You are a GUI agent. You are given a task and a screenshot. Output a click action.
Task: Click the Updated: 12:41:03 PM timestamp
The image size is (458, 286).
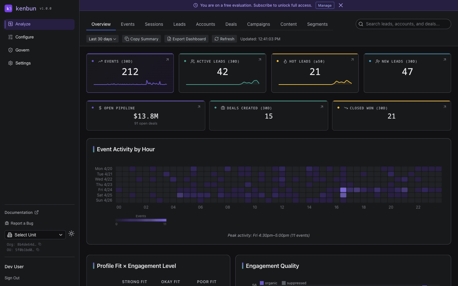coord(260,39)
